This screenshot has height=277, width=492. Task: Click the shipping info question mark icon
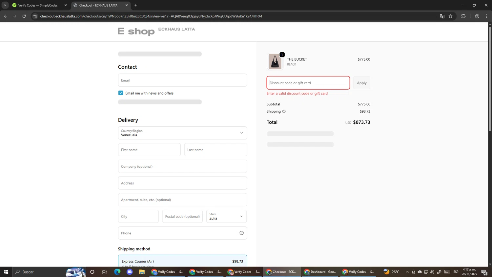(284, 112)
